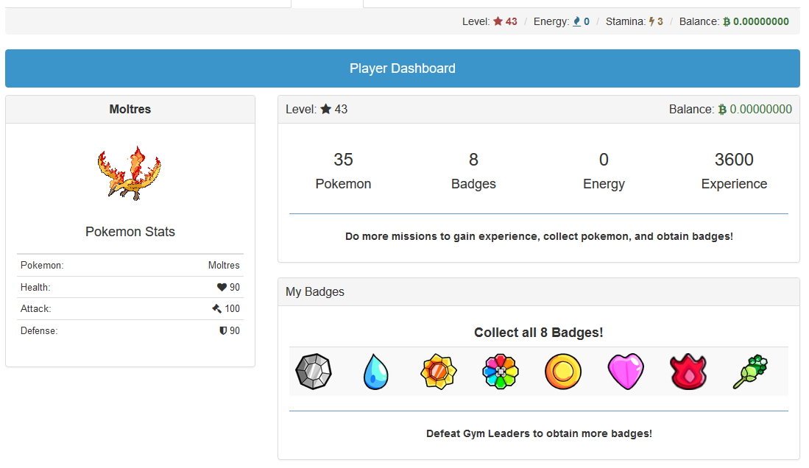The height and width of the screenshot is (468, 809).
Task: Click the Level 43 value in the top bar
Action: 512,21
